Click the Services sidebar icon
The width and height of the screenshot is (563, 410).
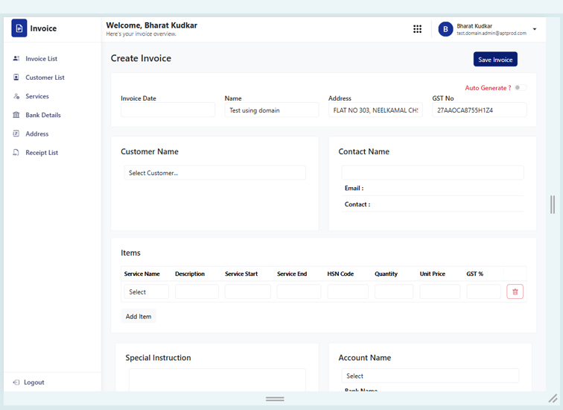click(16, 96)
